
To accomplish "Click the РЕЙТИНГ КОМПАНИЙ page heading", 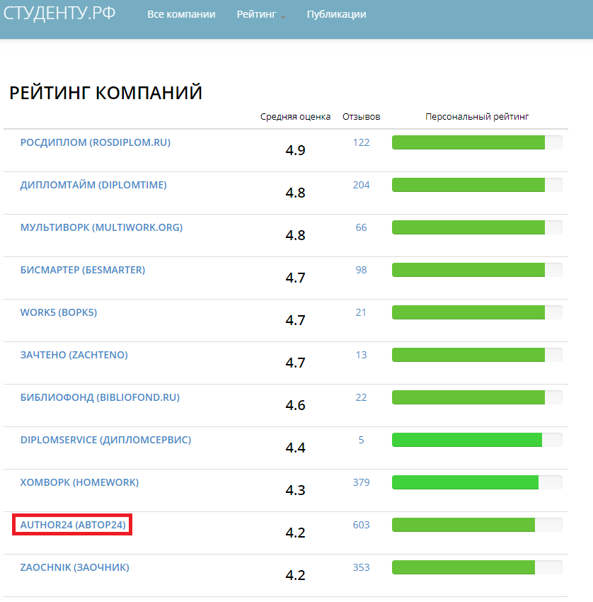I will pyautogui.click(x=105, y=93).
